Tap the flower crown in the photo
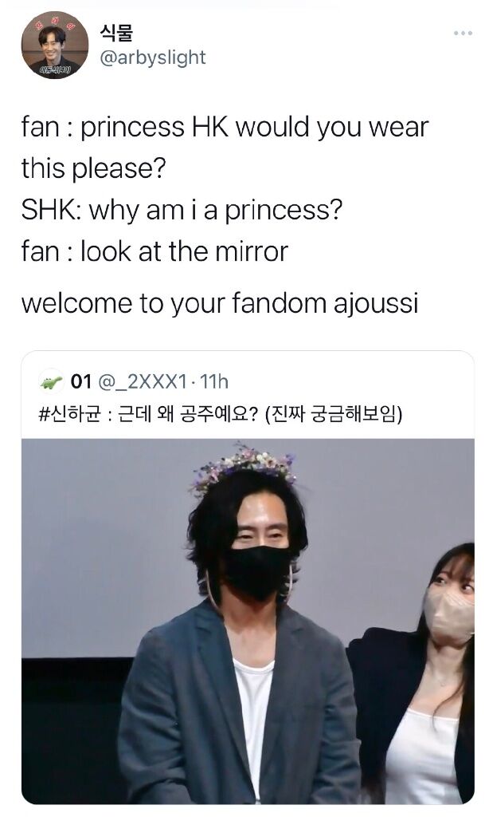This screenshot has width=485, height=817. [x=244, y=466]
